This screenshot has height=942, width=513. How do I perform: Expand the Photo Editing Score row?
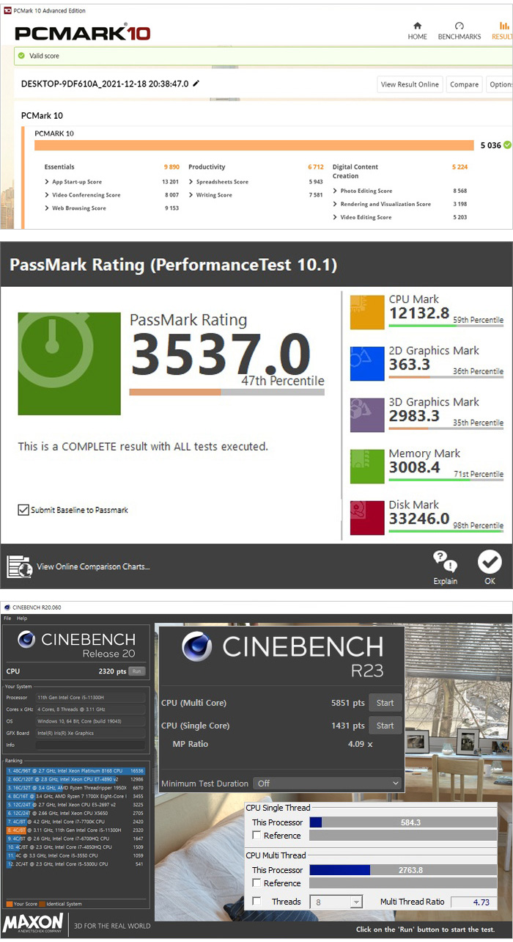tap(336, 191)
